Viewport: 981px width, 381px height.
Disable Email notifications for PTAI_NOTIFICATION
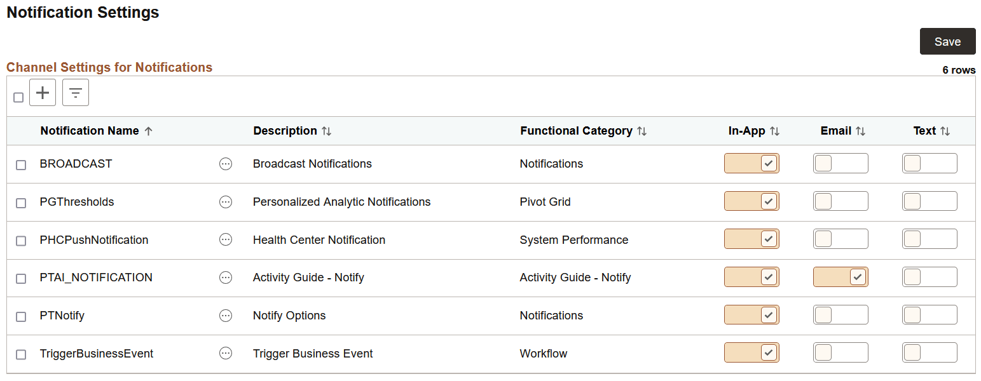point(840,277)
